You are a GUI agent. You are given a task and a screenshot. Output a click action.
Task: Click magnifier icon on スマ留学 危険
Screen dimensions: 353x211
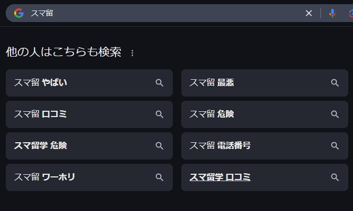[160, 146]
